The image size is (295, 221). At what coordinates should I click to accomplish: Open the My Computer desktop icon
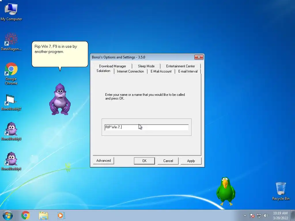11,12
